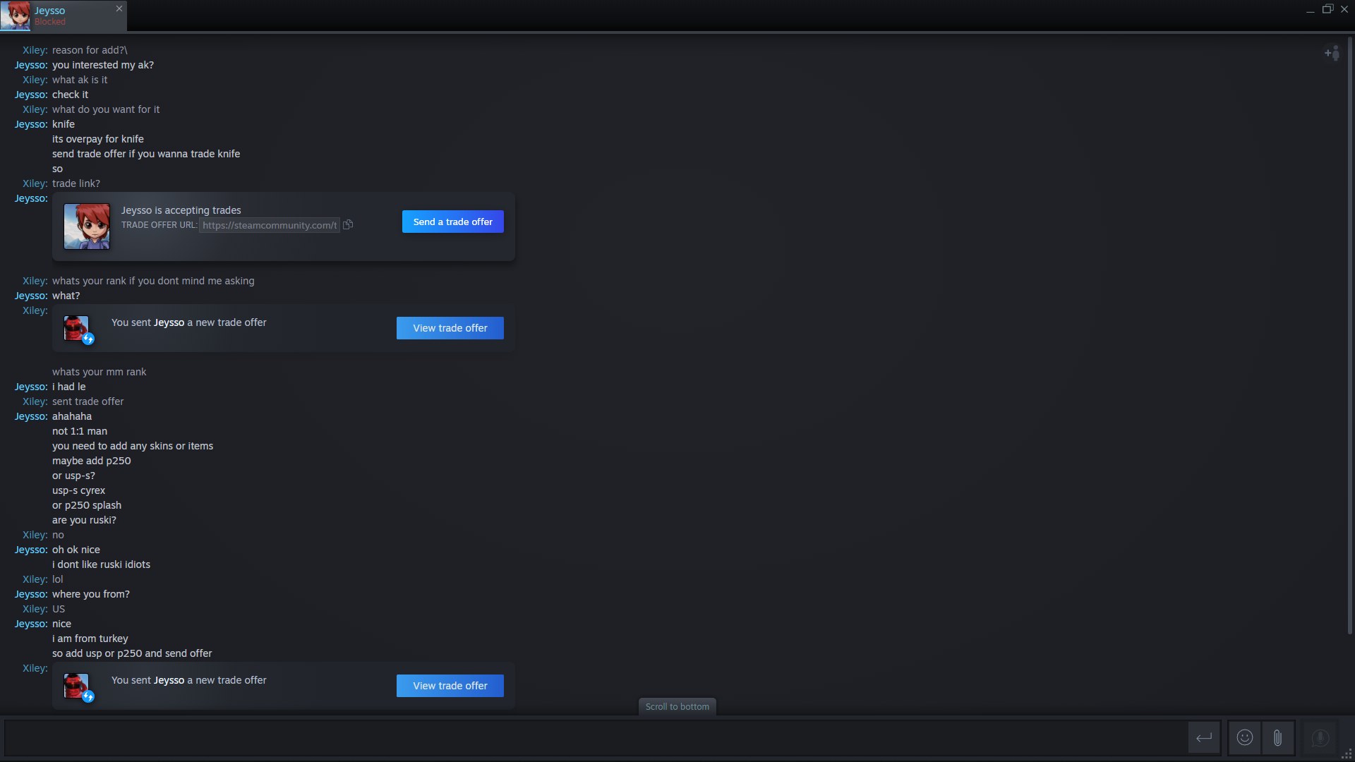This screenshot has height=762, width=1355.
Task: Click Jeysso's avatar in trade card
Action: (87, 226)
